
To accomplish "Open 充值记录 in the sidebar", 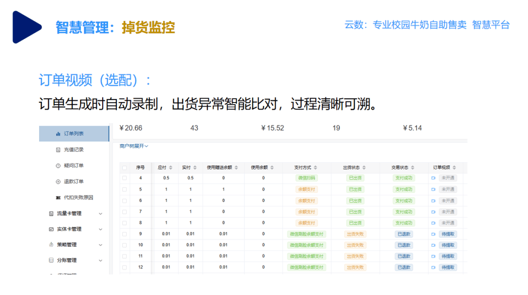I will (x=73, y=149).
